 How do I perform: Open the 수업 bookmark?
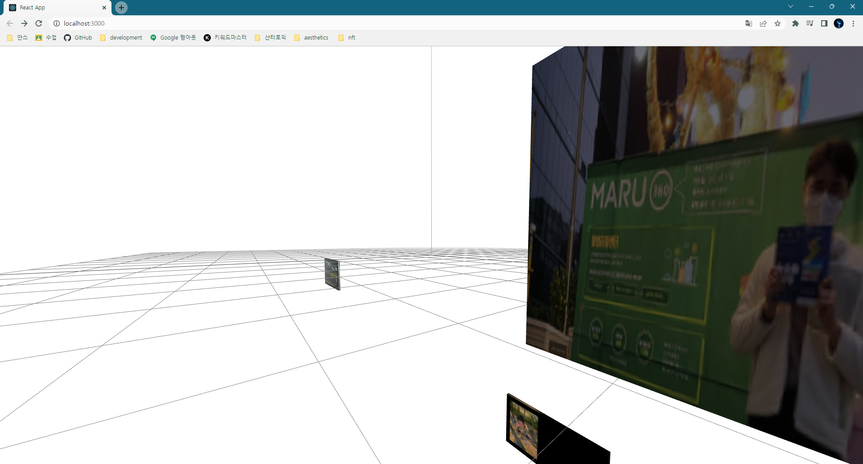[x=46, y=38]
